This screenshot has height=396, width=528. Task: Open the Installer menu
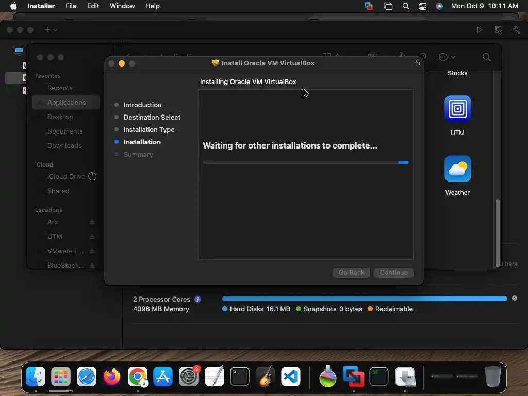41,6
